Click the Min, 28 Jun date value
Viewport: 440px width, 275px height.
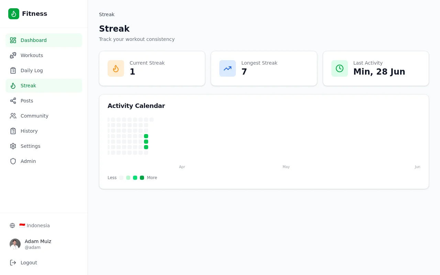click(379, 72)
